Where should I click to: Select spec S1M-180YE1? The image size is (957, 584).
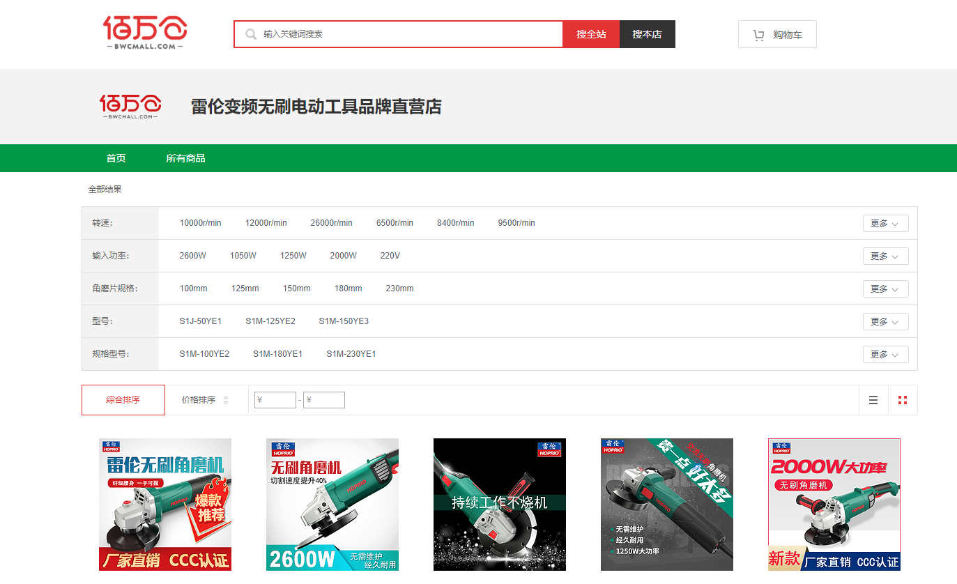click(278, 354)
